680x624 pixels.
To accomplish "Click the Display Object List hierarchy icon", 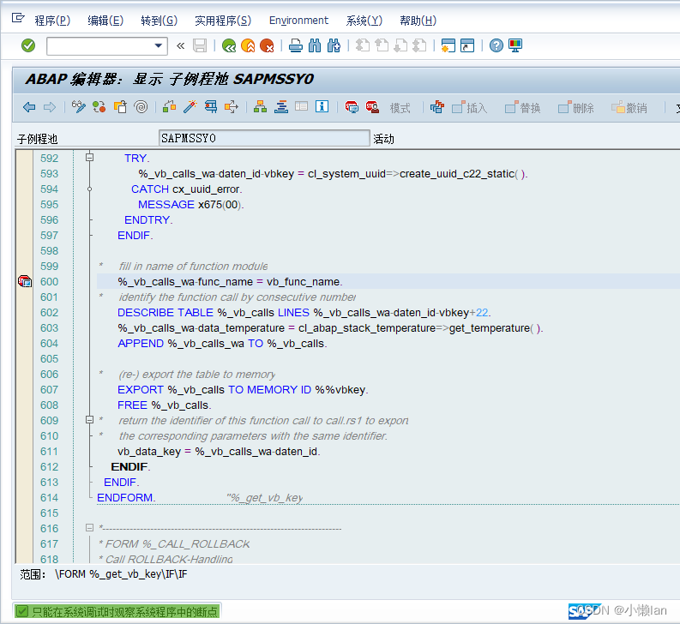I will (260, 106).
